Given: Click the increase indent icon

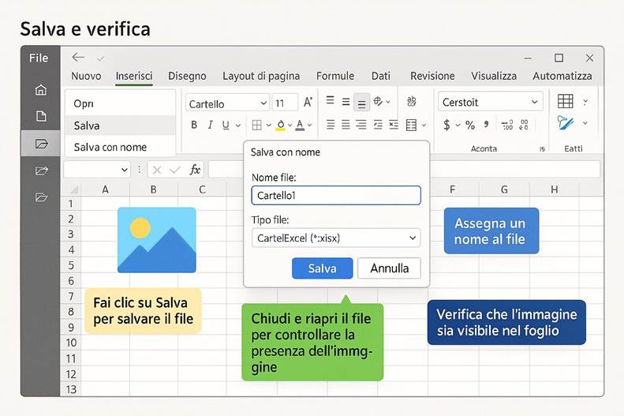Looking at the screenshot, I should point(394,125).
